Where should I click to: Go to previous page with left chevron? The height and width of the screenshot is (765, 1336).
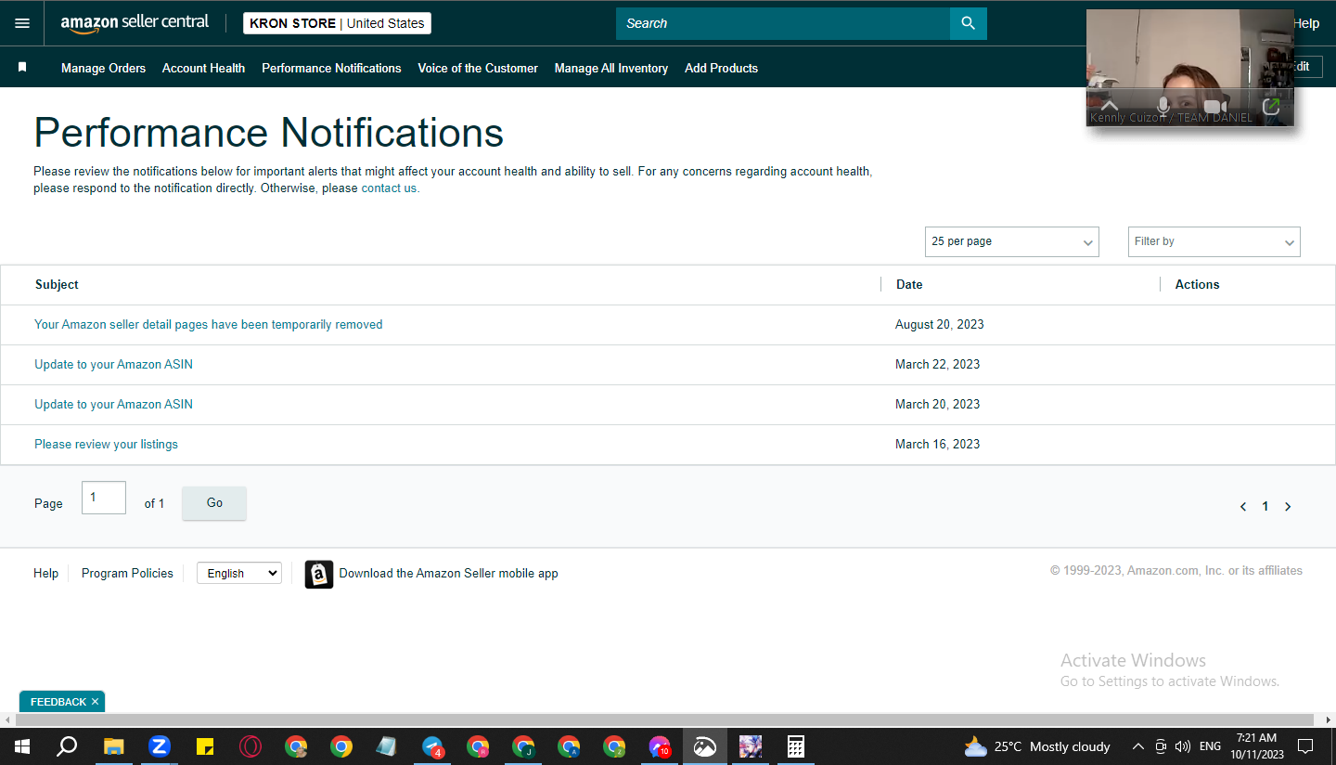pos(1243,507)
